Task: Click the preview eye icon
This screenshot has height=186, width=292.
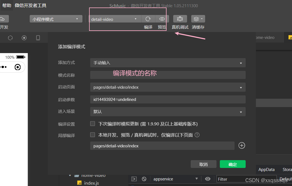Action: point(162,19)
